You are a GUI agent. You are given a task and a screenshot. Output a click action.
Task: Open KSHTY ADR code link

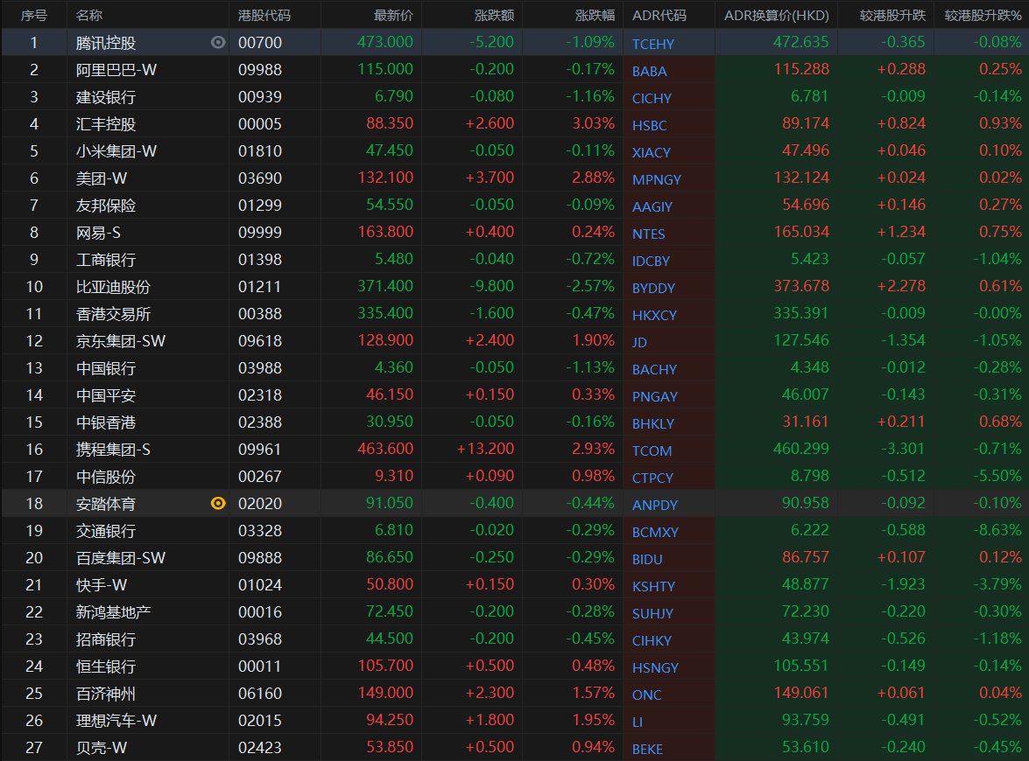point(653,586)
